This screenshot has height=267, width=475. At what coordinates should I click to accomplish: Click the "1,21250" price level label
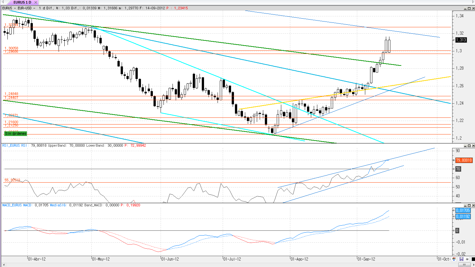coord(11,125)
